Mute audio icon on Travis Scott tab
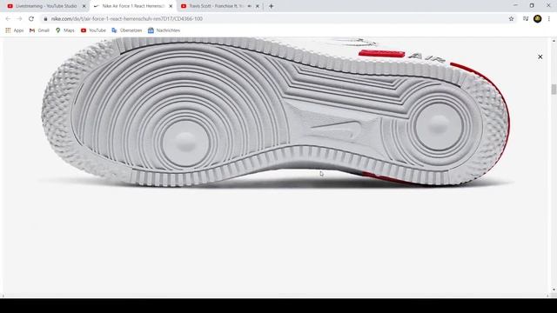 [250, 6]
